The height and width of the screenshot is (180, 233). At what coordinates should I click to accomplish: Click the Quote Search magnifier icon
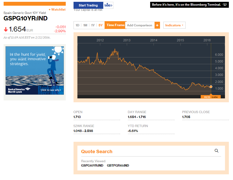pyautogui.click(x=216, y=151)
